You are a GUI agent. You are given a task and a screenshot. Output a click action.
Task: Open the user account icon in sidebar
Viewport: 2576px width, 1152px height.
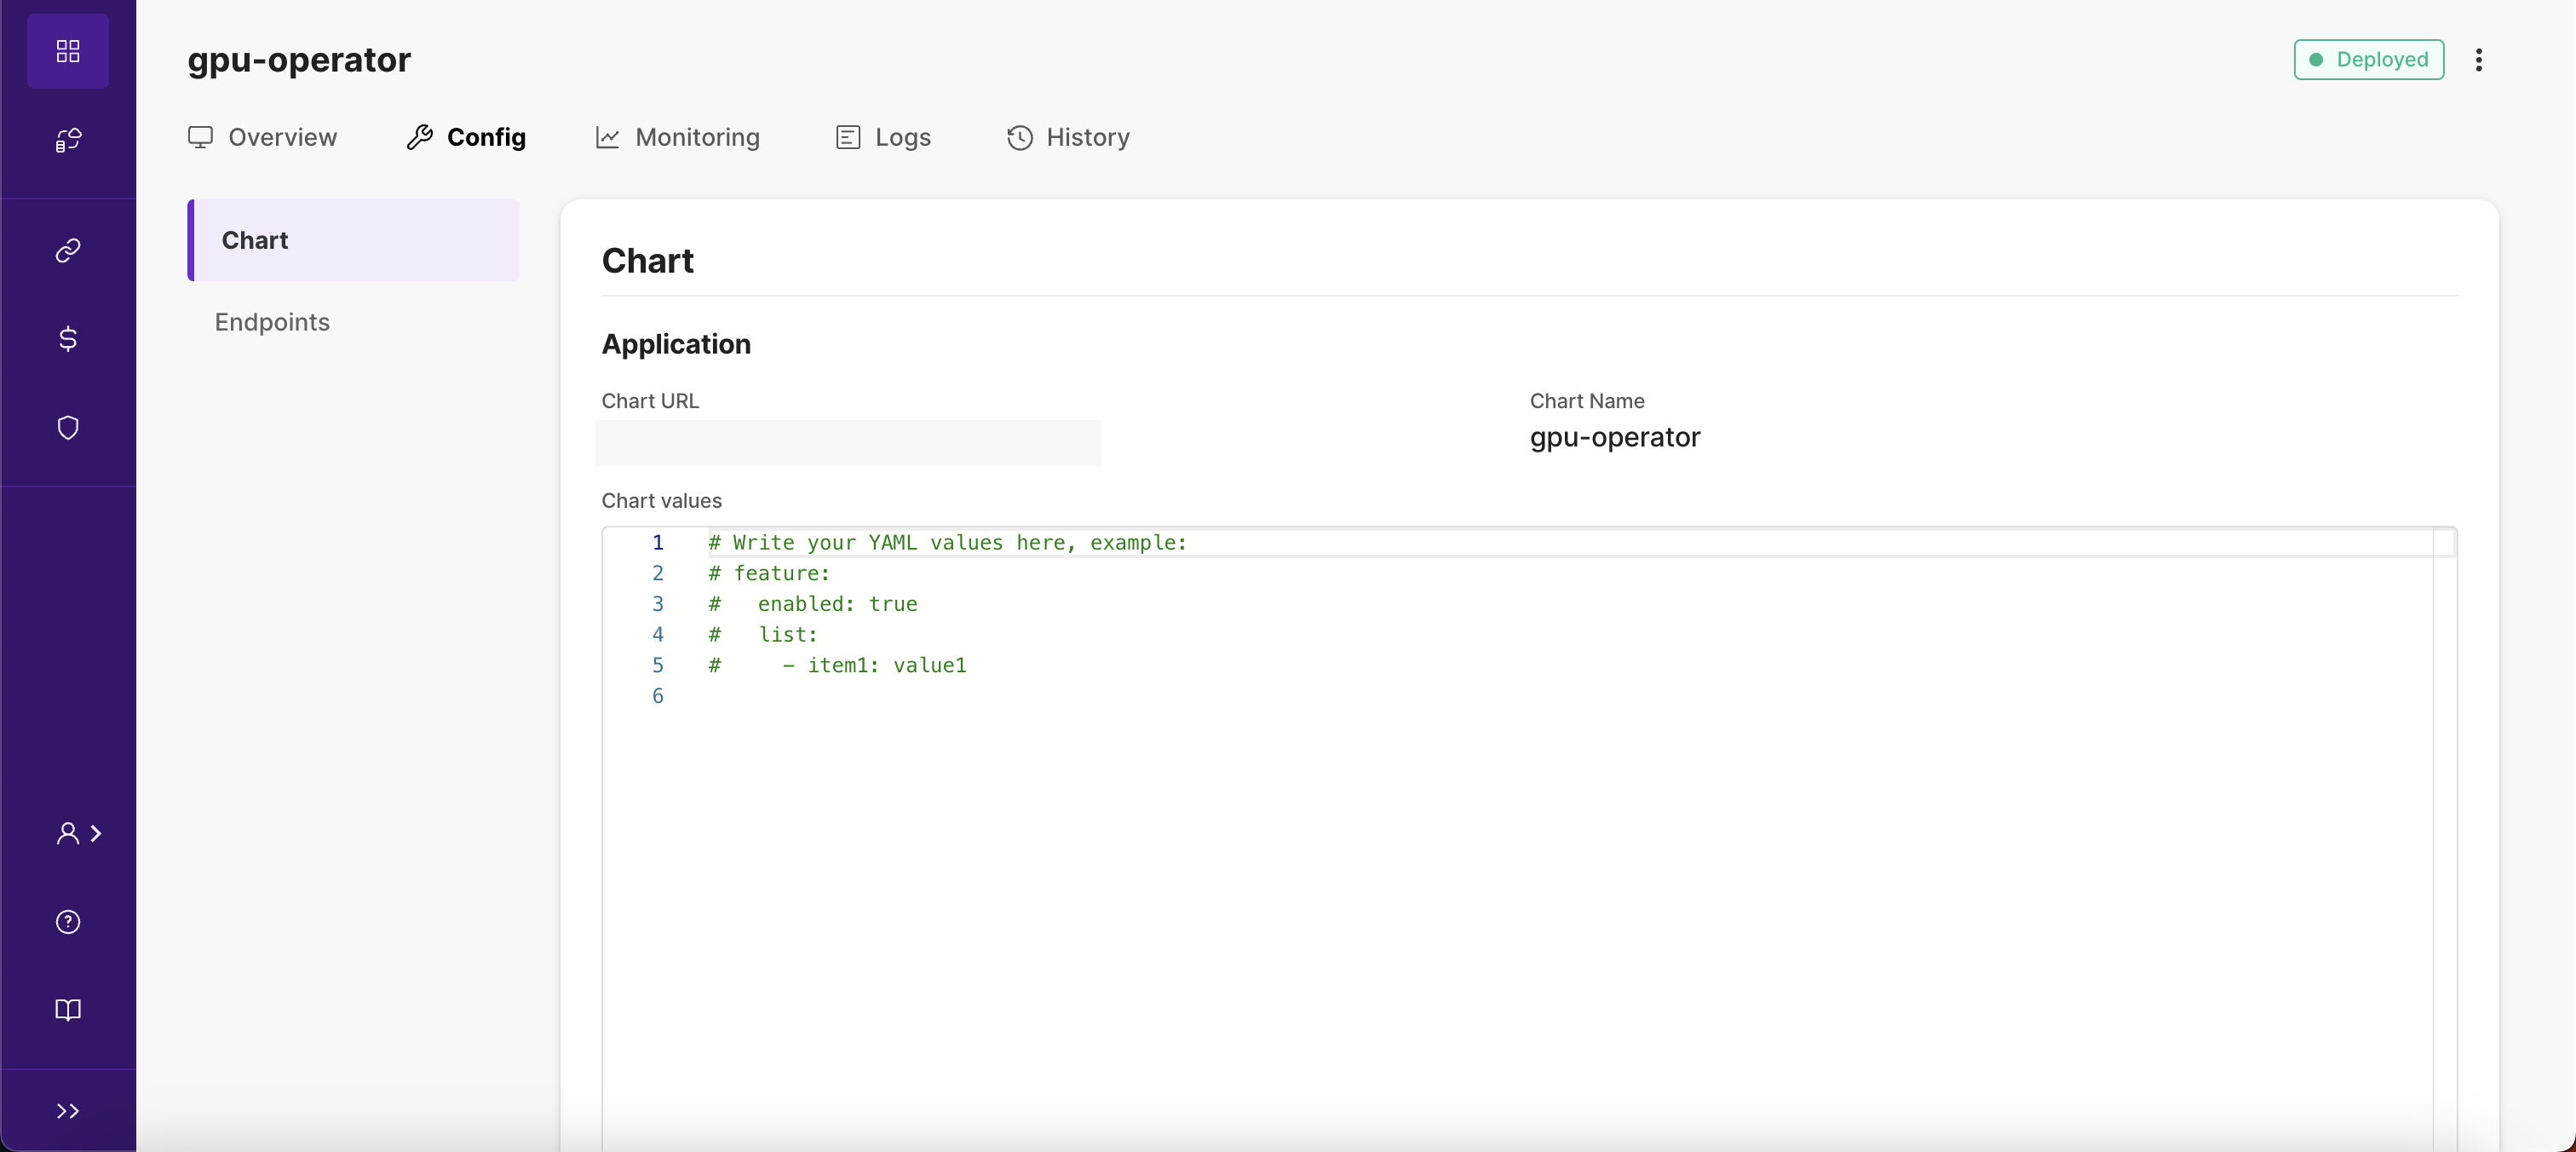(x=67, y=834)
